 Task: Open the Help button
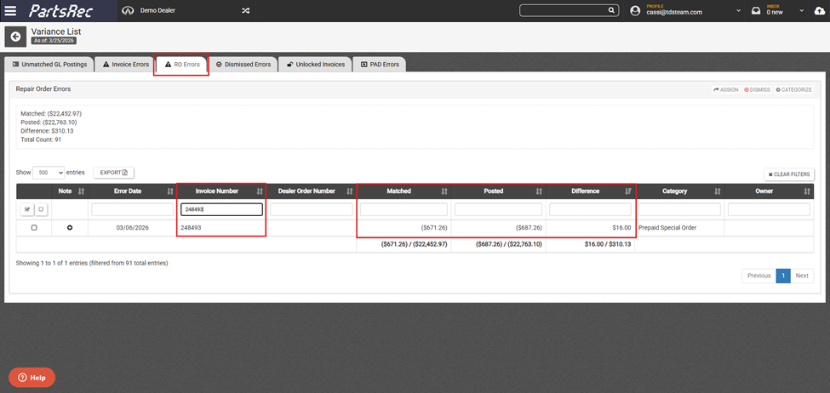[x=31, y=378]
